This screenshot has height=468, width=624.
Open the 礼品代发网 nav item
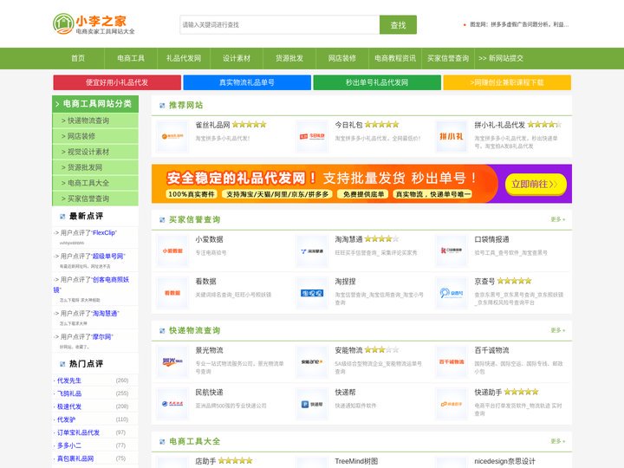184,58
